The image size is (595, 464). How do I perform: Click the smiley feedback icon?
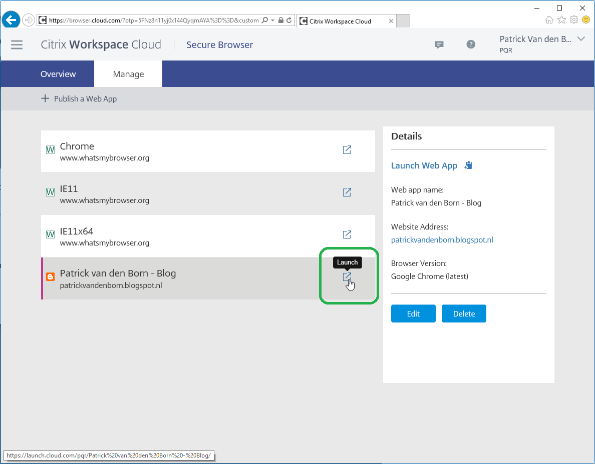pyautogui.click(x=586, y=19)
